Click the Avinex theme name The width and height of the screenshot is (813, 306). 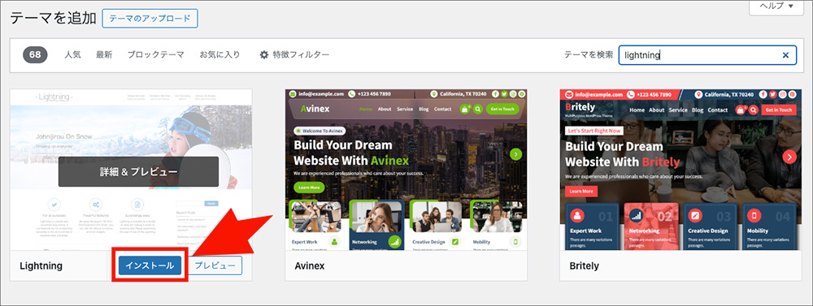coord(310,266)
